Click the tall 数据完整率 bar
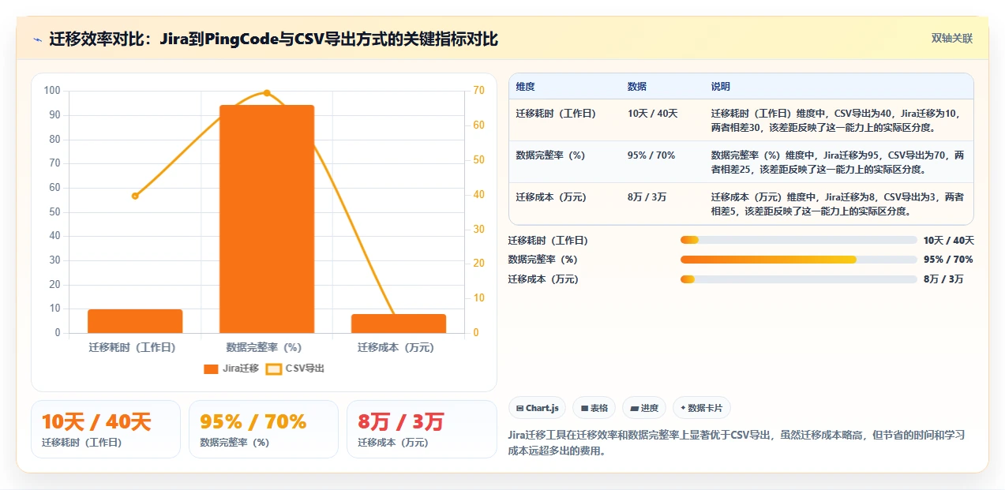 point(267,219)
